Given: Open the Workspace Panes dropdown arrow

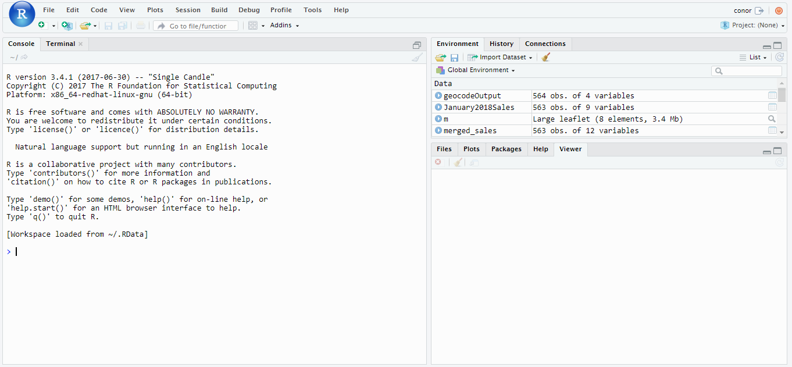Looking at the screenshot, I should point(263,26).
